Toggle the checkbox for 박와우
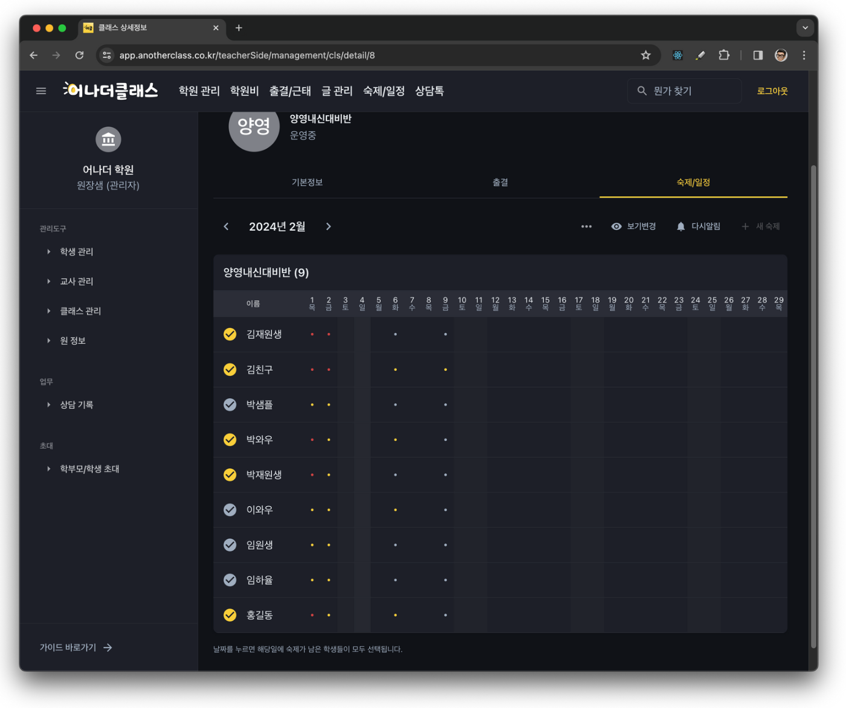846x708 pixels. point(230,439)
